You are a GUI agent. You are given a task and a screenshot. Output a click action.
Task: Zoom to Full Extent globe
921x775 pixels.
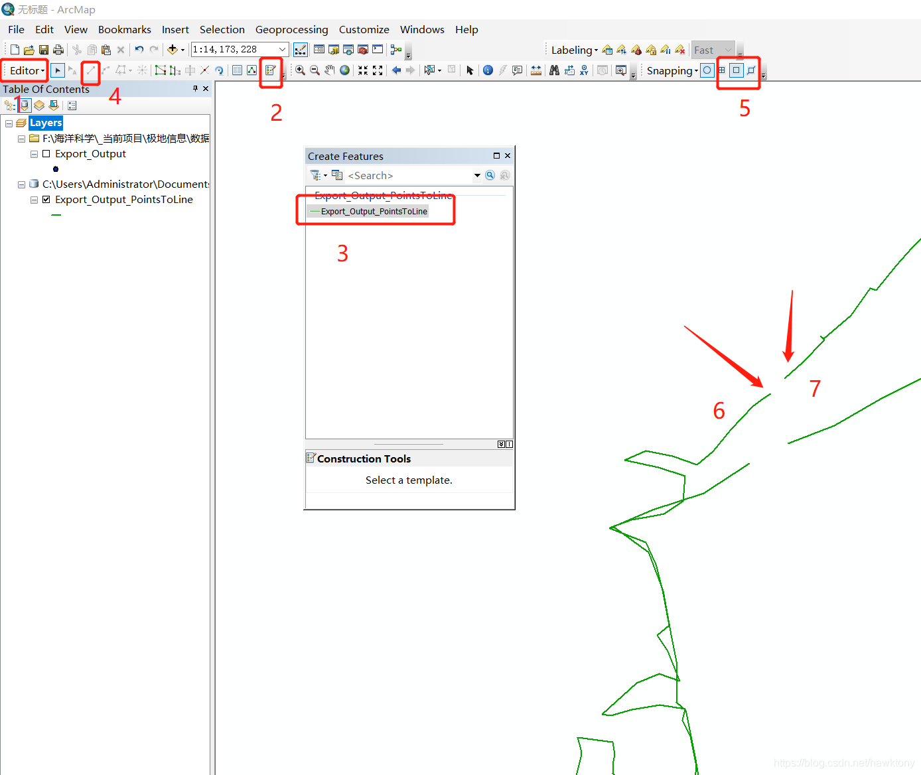(344, 70)
